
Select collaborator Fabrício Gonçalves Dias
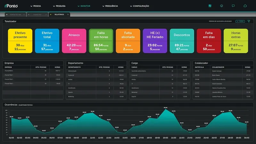pyautogui.click(x=223, y=88)
